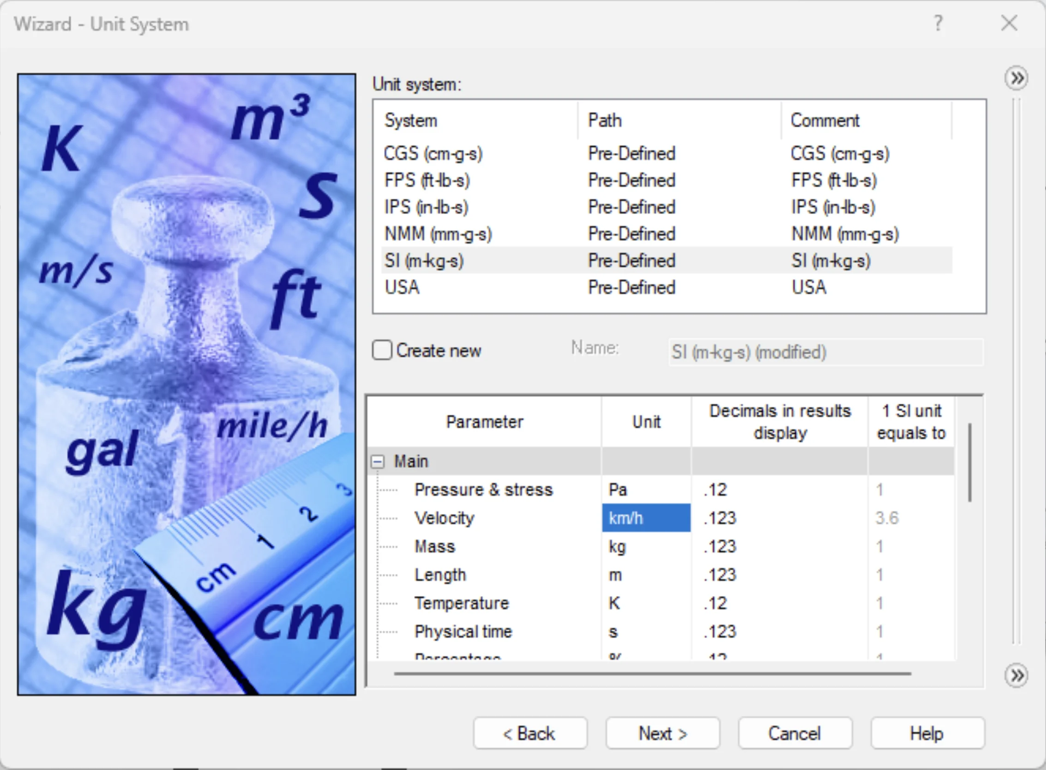Click the bottom double-chevron navigator button
This screenshot has height=770, width=1046.
click(1016, 675)
